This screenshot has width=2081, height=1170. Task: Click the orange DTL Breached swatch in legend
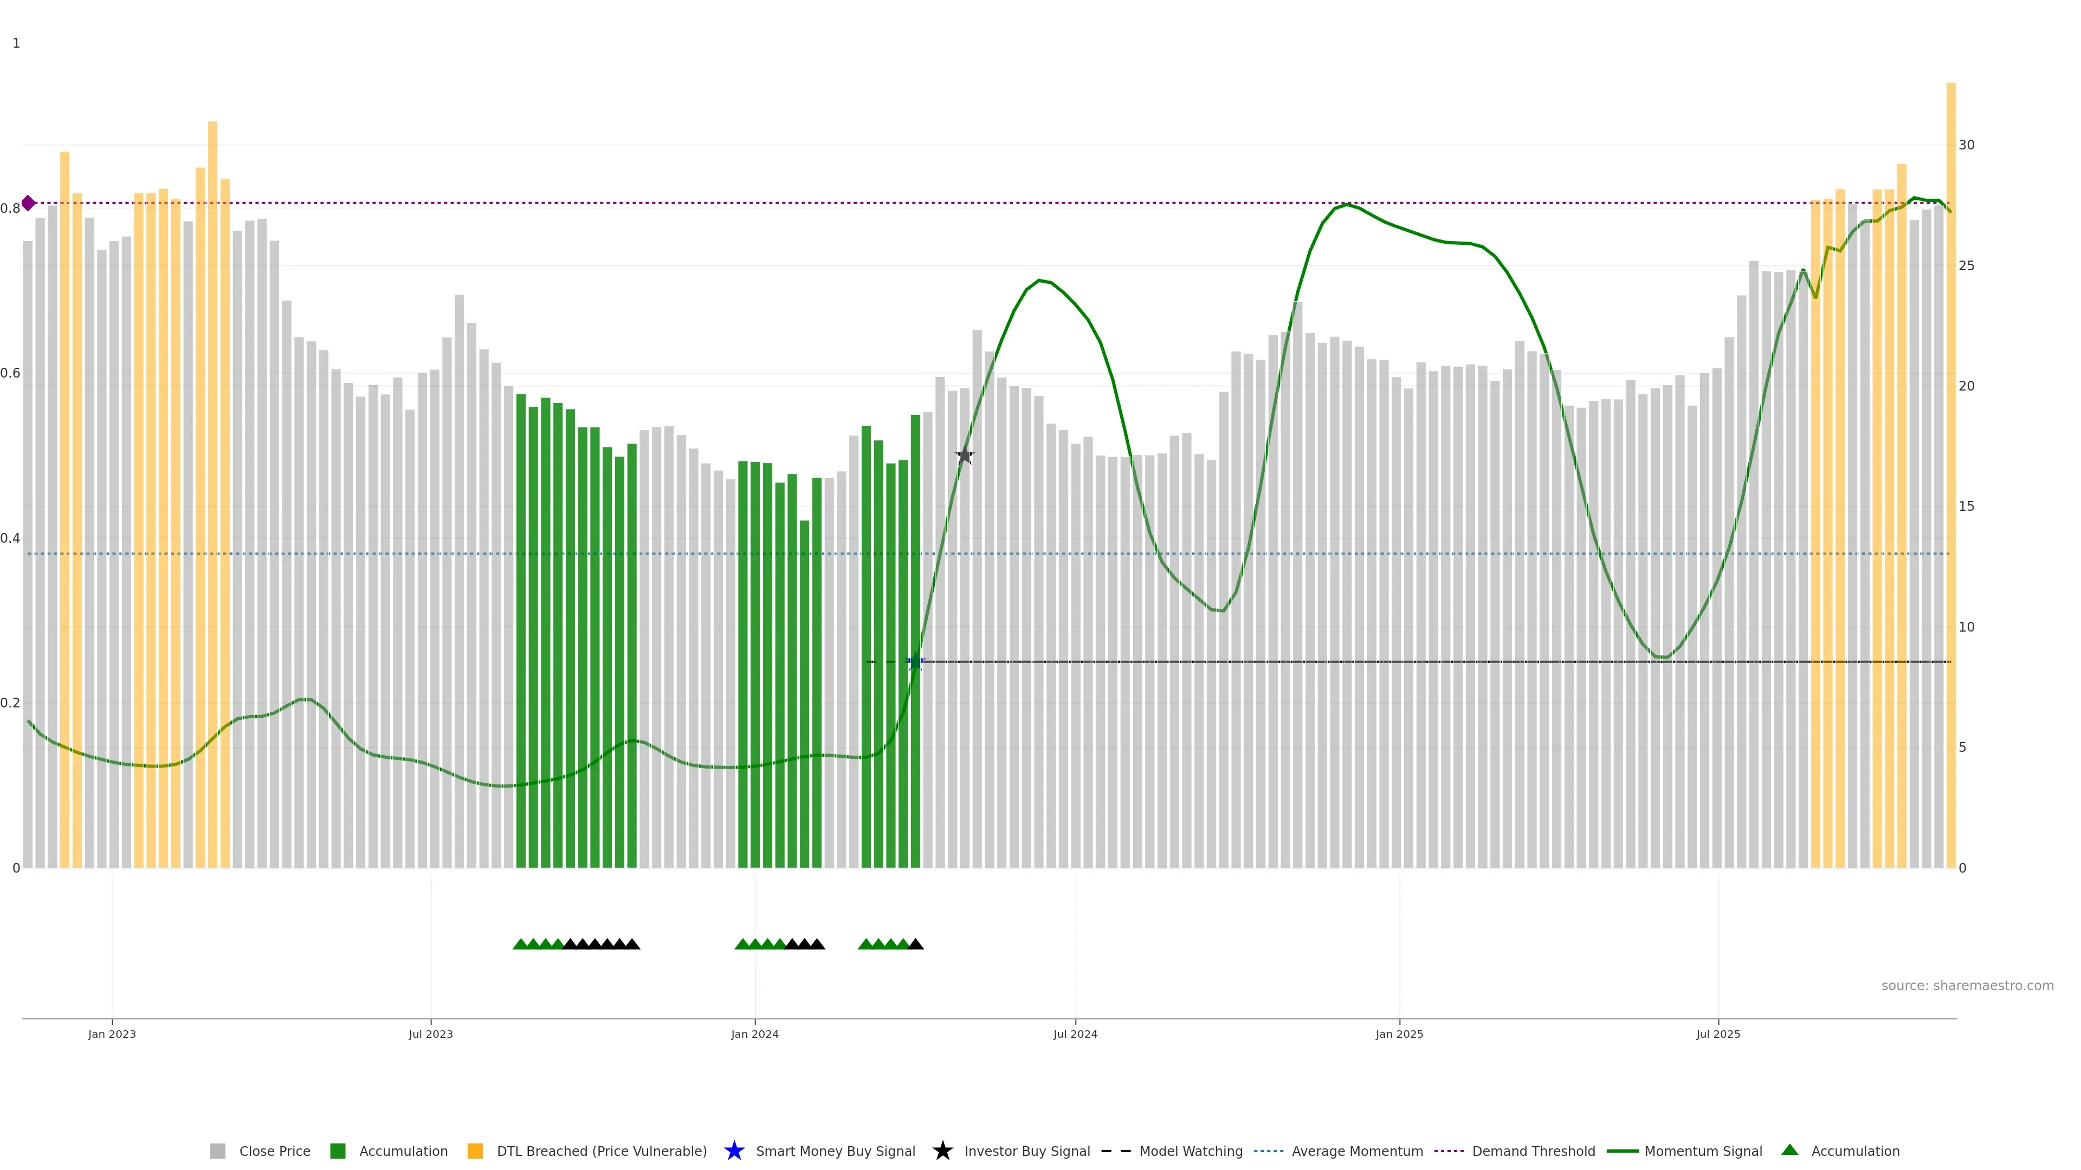point(475,1150)
